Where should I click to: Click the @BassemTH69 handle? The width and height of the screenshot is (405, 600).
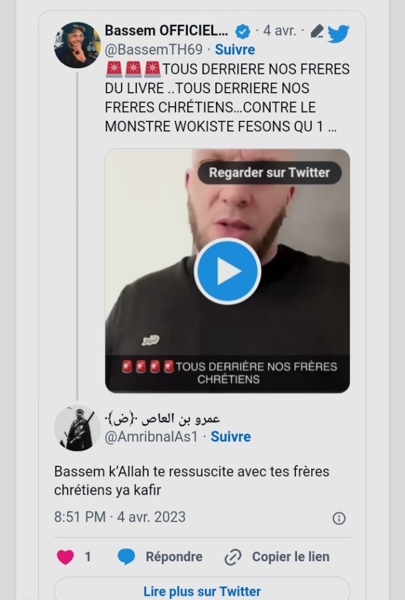(x=154, y=50)
